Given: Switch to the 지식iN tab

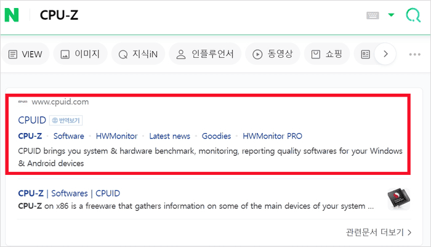Looking at the screenshot, I should coord(138,54).
